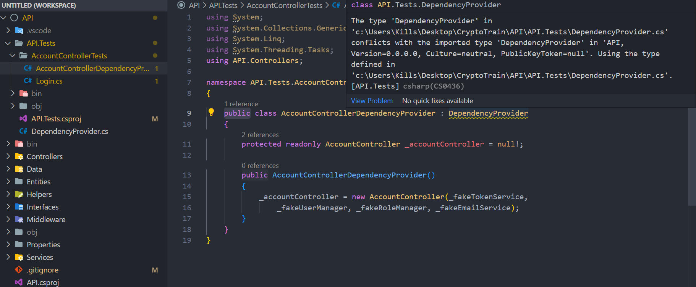696x287 pixels.
Task: Expand the Interfaces folder chevron
Action: tap(8, 207)
